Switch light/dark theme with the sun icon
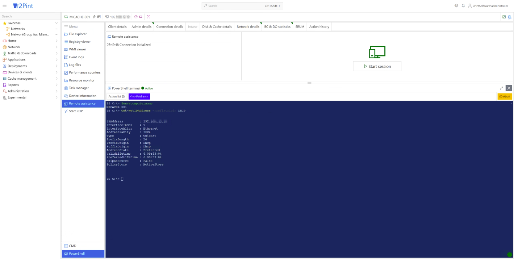The width and height of the screenshot is (514, 259). [456, 6]
